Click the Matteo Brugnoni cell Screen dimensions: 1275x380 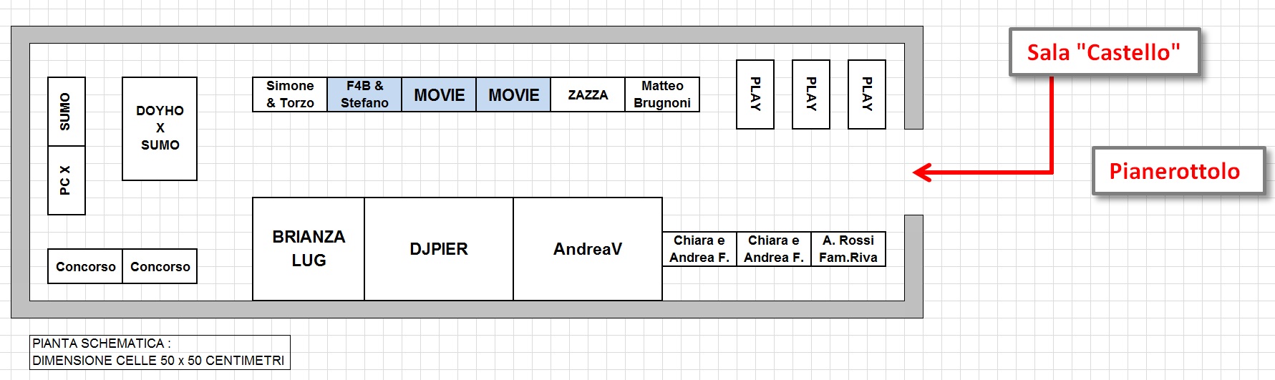662,94
